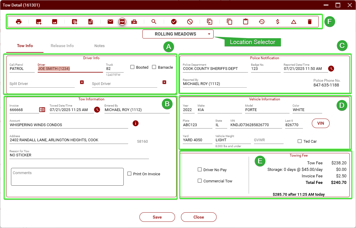Open the search magnifier tool
356x228 pixels.
154,22
